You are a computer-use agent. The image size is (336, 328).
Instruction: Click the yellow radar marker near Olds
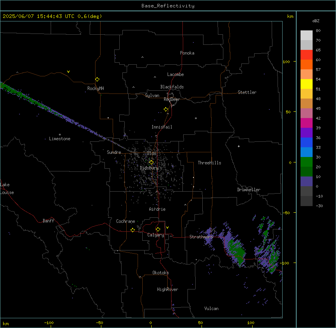(x=151, y=162)
